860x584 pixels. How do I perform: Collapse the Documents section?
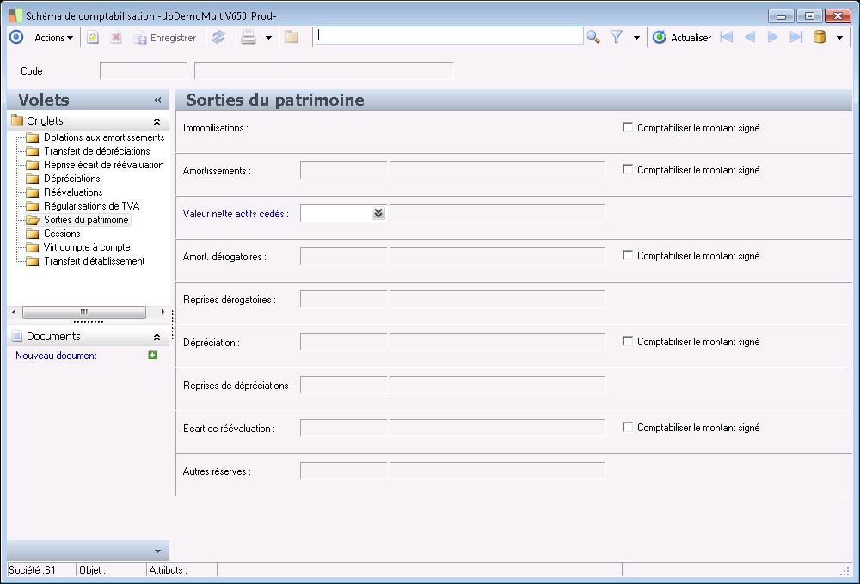click(157, 337)
